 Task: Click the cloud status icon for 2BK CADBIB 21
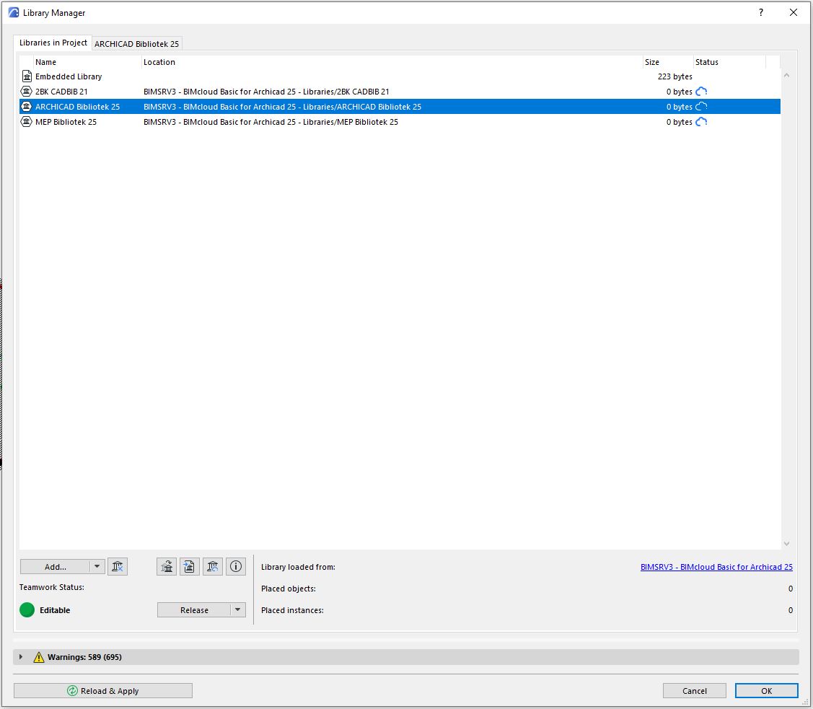click(x=701, y=92)
